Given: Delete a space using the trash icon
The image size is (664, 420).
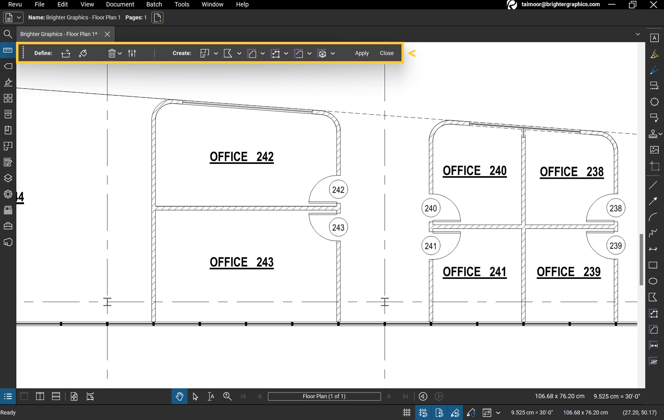Looking at the screenshot, I should coord(112,53).
